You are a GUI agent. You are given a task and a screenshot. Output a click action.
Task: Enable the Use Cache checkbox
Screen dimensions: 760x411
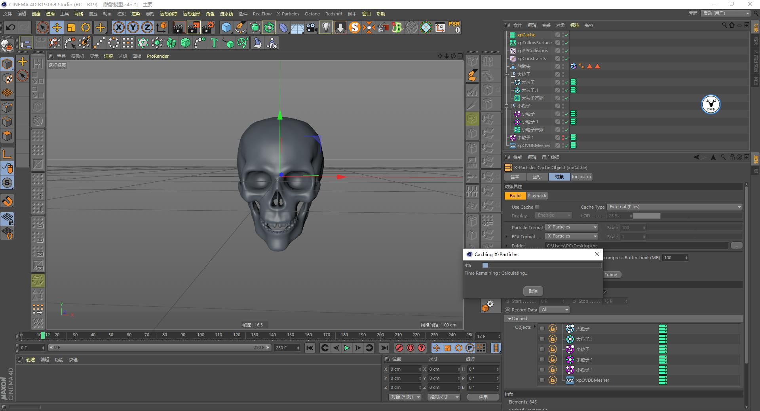[x=537, y=207]
